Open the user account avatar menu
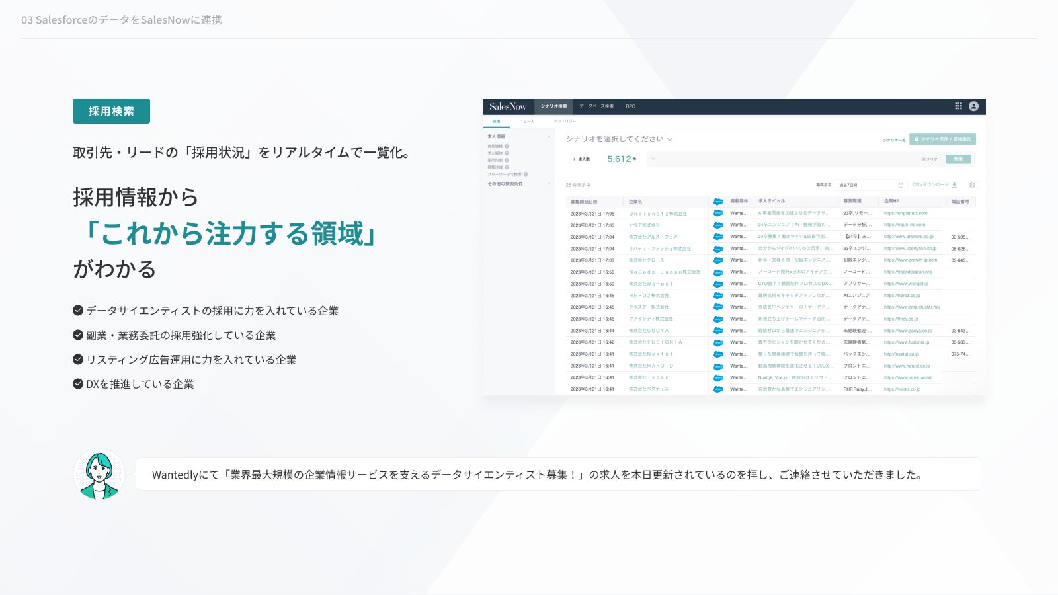Screen dimensions: 1058x595 pyautogui.click(x=973, y=106)
